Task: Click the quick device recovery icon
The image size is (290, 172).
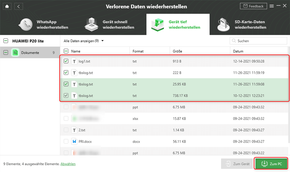Action: [91, 24]
